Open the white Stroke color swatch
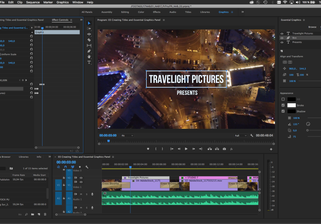321x224 pixels. (292, 105)
